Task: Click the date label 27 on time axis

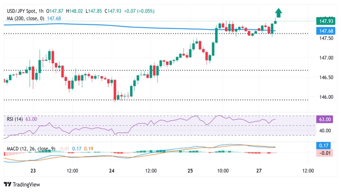Action: click(259, 171)
